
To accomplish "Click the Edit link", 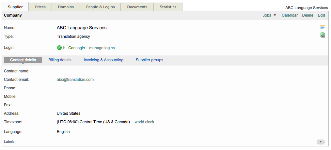I will (321, 15).
